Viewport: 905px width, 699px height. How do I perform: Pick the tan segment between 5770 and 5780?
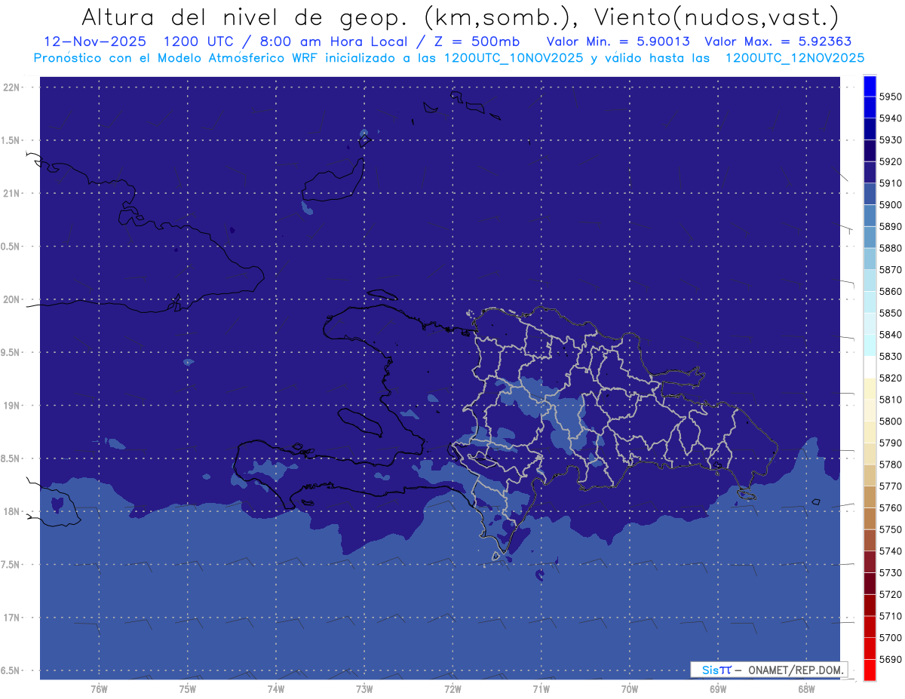tap(870, 475)
